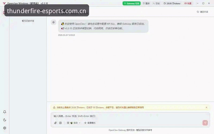Screen dimensions: 214x134
Task: Open the 自动 model selection dropdown
Action: pos(75,123)
